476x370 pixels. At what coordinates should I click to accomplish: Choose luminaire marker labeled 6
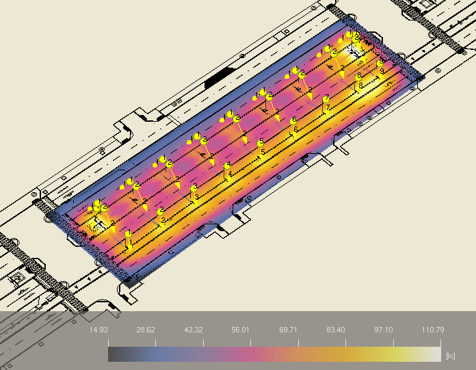click(293, 120)
